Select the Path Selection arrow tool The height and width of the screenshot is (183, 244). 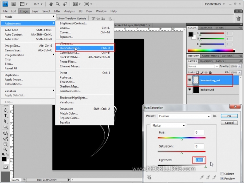(x=5, y=121)
